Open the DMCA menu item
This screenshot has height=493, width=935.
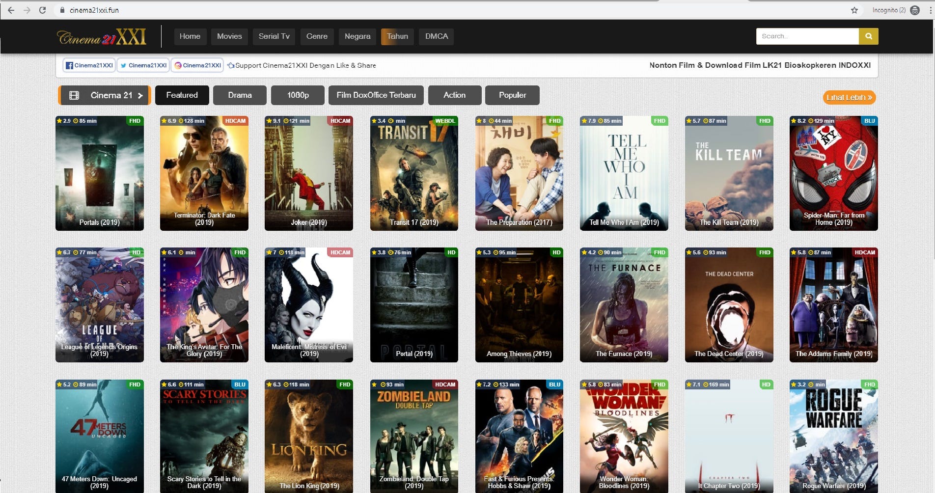click(x=437, y=36)
